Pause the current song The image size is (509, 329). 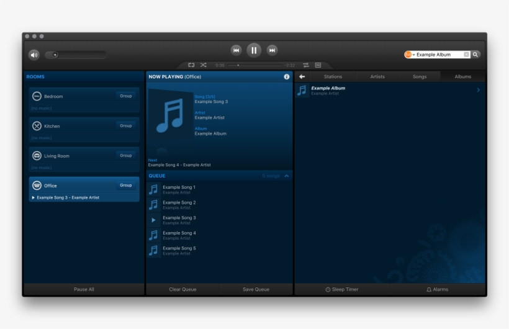tap(254, 50)
